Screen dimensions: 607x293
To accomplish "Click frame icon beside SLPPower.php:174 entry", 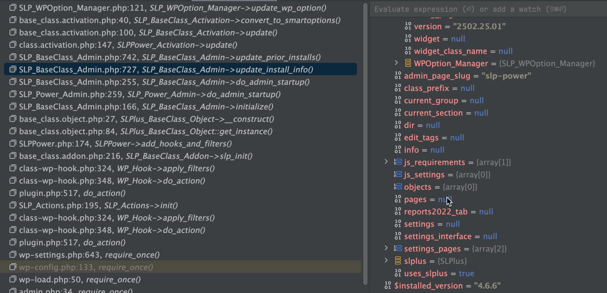I will pos(12,144).
